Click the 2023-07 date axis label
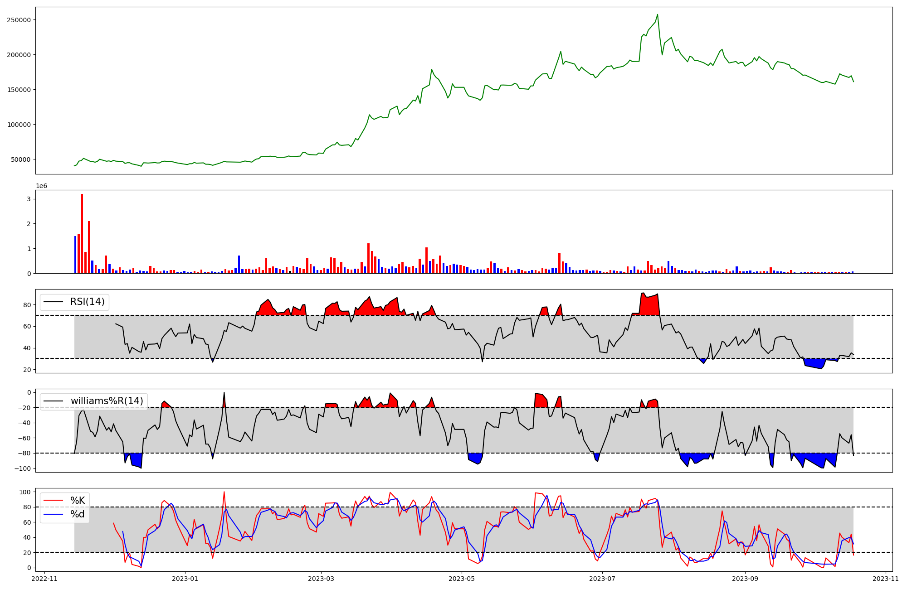 (x=602, y=579)
